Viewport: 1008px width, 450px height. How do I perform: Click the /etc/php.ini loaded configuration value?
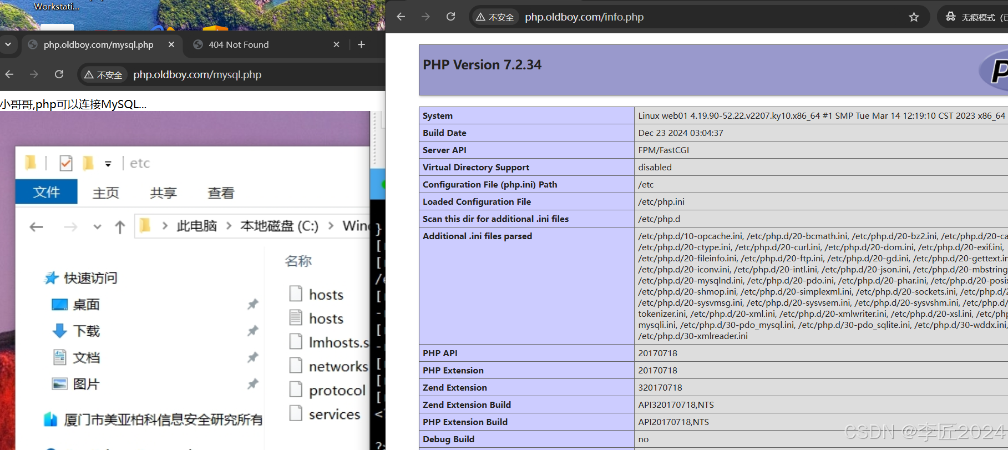[x=661, y=201]
